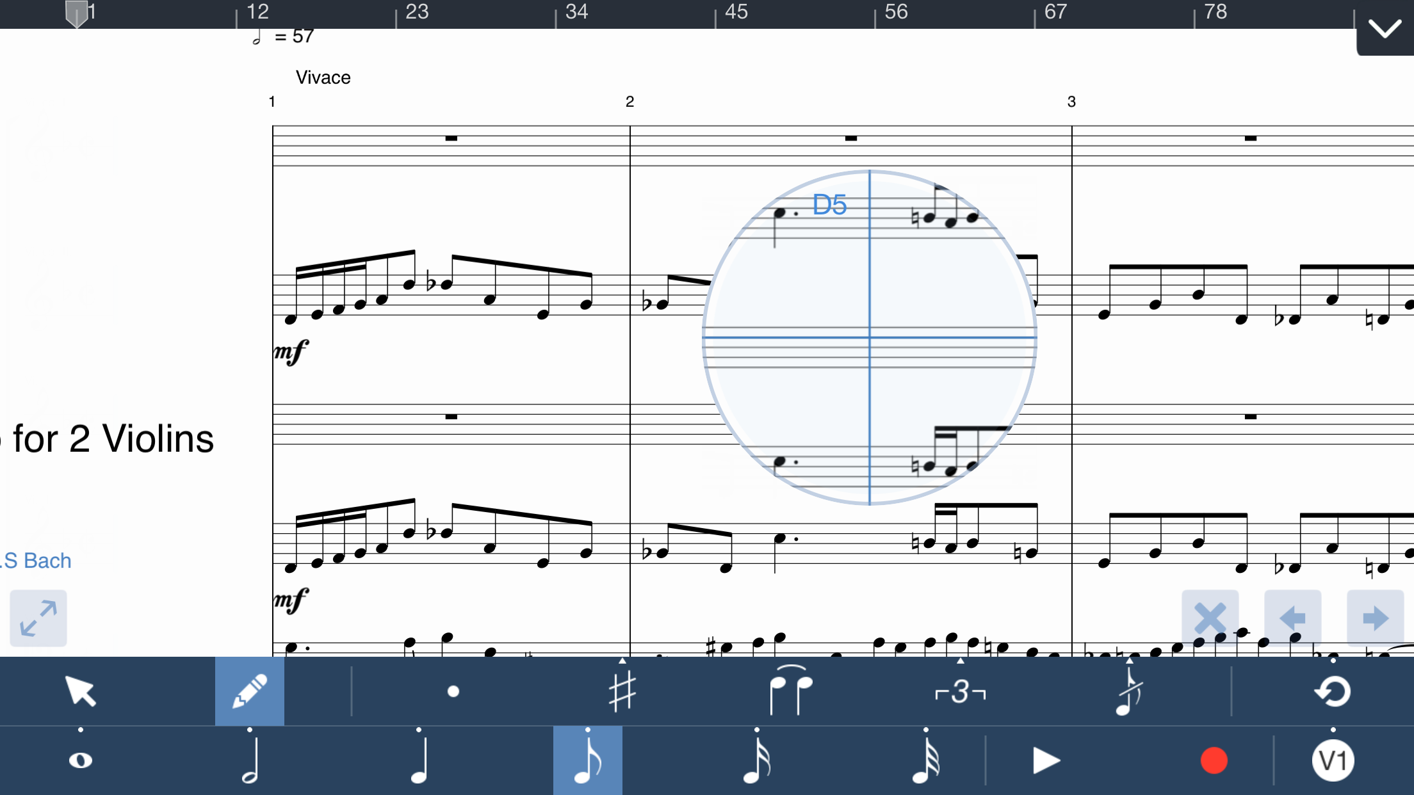The width and height of the screenshot is (1414, 795).
Task: Click the undo circular arrow
Action: (x=1333, y=691)
